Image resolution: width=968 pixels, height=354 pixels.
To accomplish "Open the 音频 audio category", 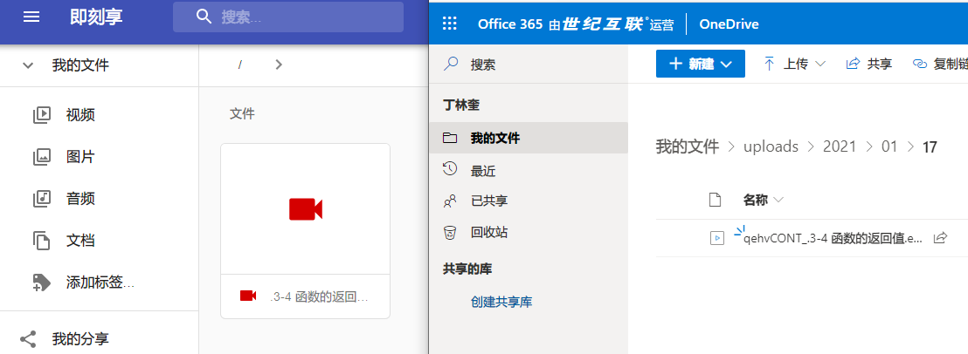I will 80,199.
